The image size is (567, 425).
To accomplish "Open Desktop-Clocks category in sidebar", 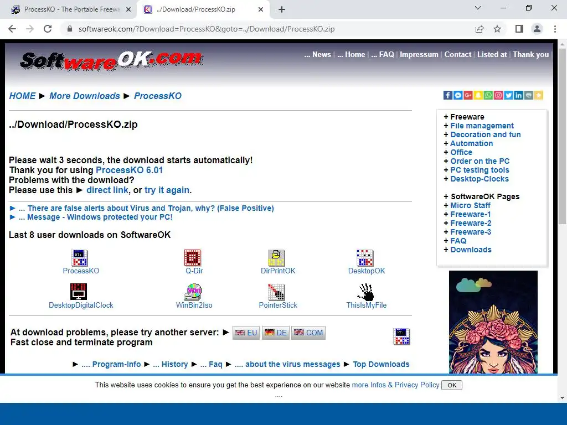I will (479, 179).
